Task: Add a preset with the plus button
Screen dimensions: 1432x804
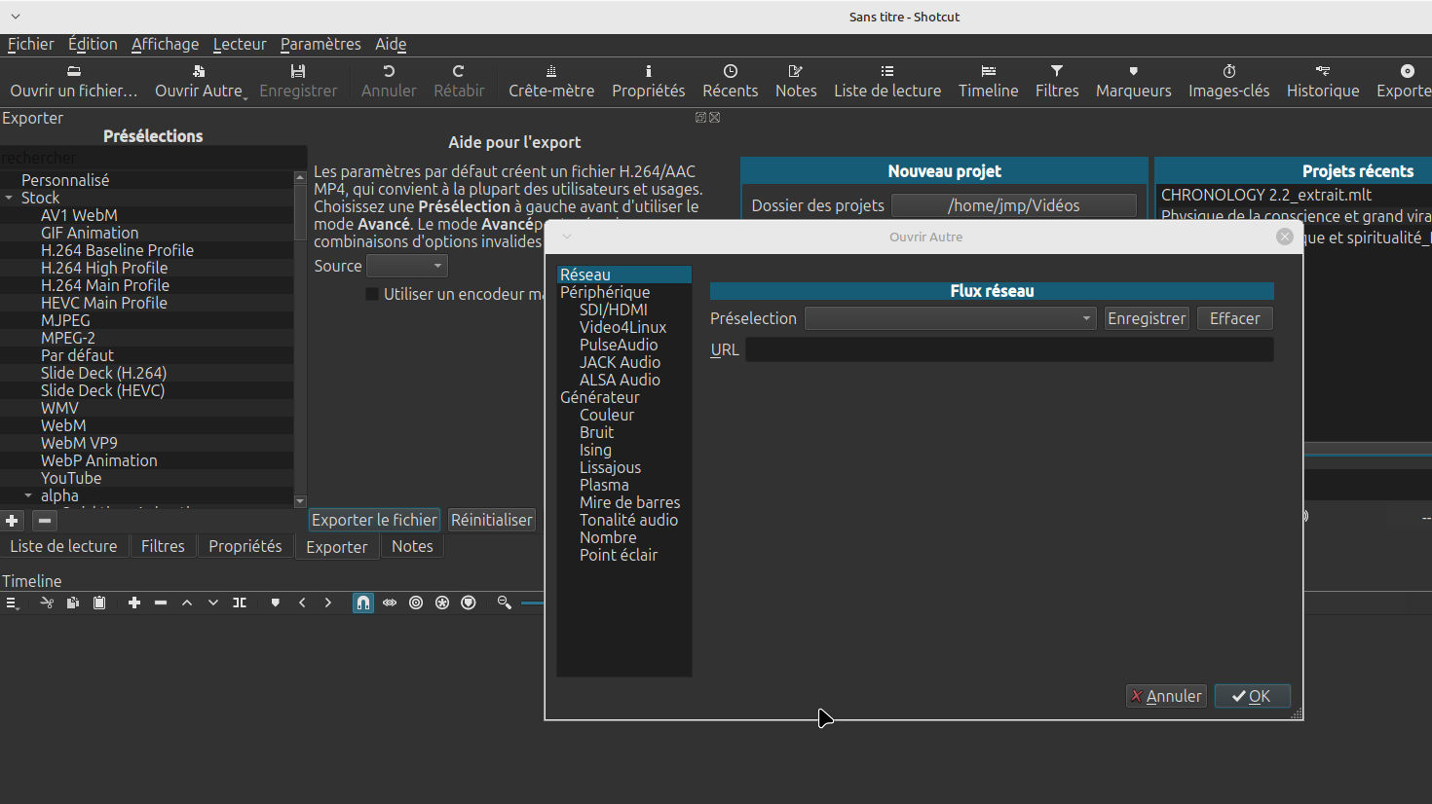Action: pos(13,521)
